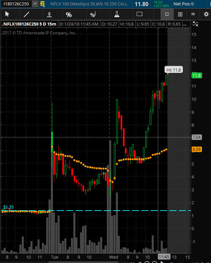The image size is (211, 263).
Task: Toggle the All charts option
Action: tap(193, 14)
